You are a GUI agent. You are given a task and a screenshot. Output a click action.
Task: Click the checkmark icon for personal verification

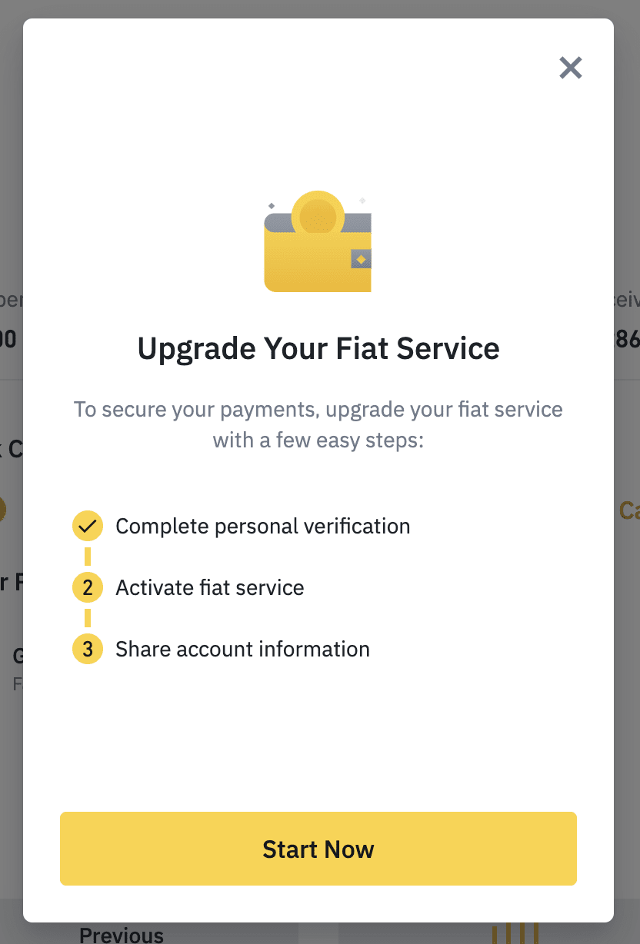pos(88,527)
